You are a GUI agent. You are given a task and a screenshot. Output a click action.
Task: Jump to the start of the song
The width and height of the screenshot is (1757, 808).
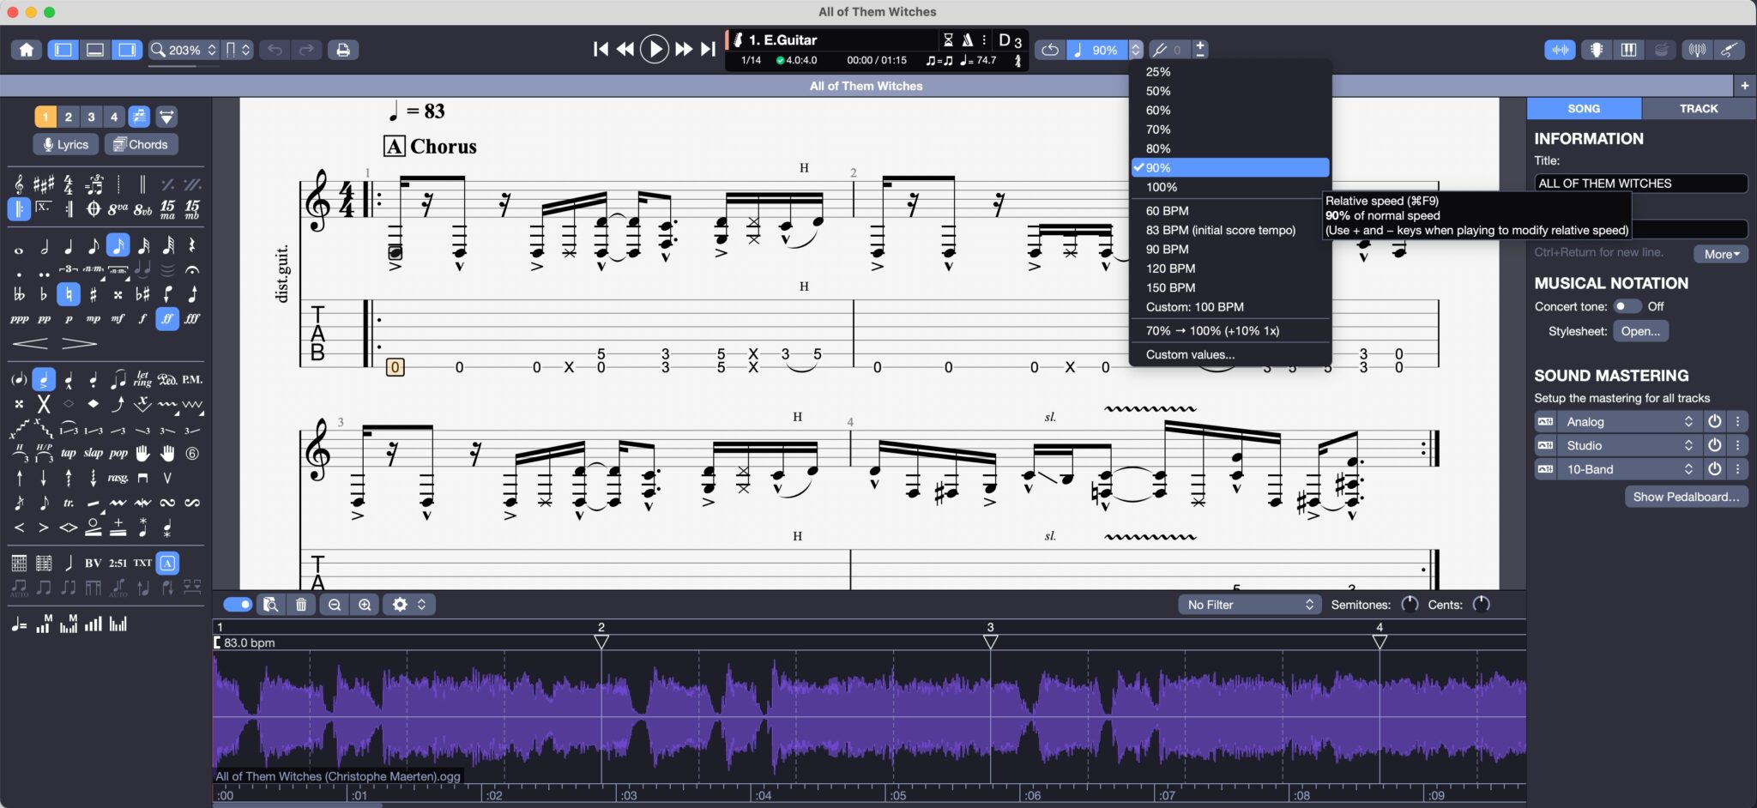[x=601, y=50]
